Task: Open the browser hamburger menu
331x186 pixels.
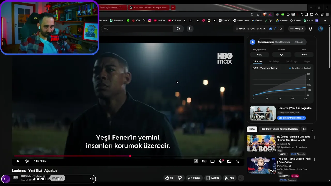Action: [327, 14]
